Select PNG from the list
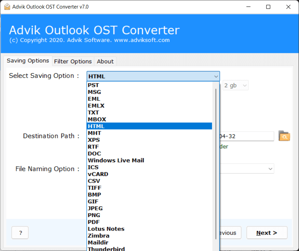Viewport: 299px width, 251px height. [x=149, y=215]
